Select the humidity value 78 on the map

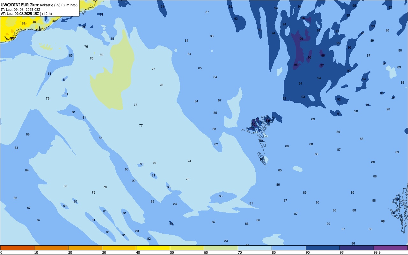(105, 187)
